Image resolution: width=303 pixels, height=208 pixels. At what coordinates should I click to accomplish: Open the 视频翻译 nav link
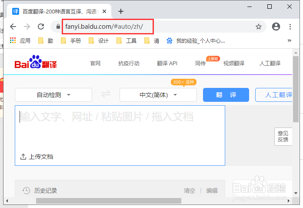(x=234, y=63)
